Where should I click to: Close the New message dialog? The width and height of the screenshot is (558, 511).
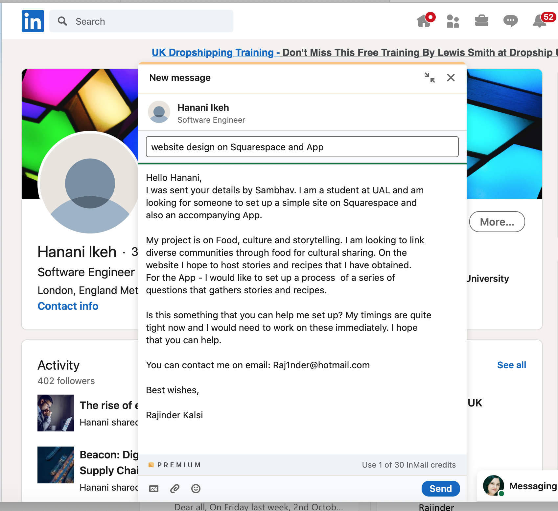tap(451, 78)
